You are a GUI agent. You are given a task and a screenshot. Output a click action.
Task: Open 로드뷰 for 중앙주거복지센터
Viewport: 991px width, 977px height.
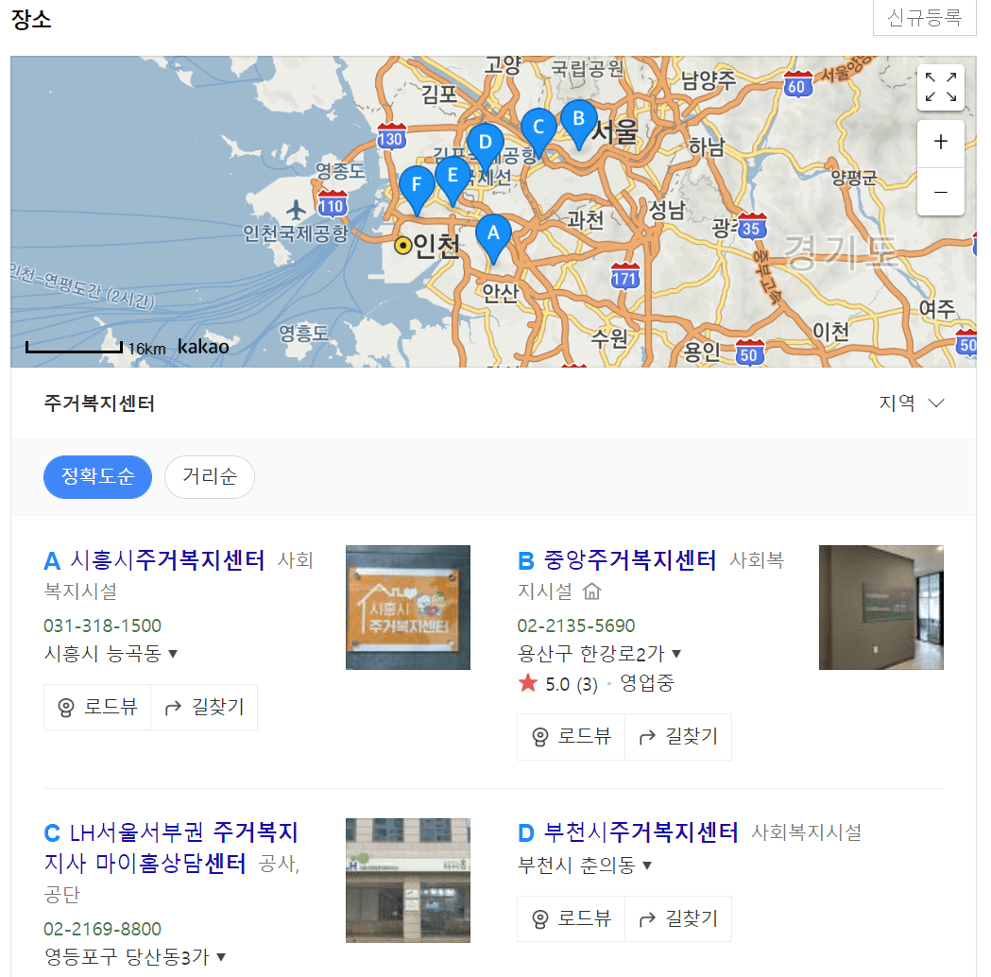pos(572,737)
